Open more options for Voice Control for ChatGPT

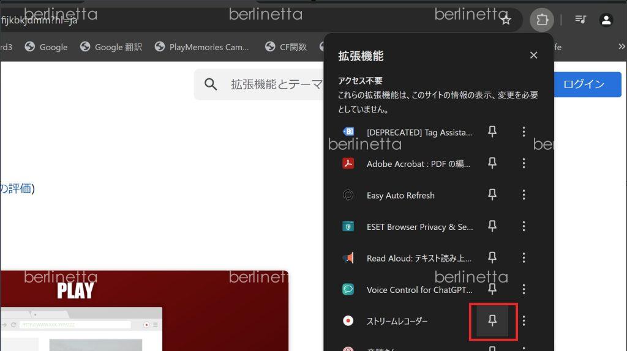[524, 289]
